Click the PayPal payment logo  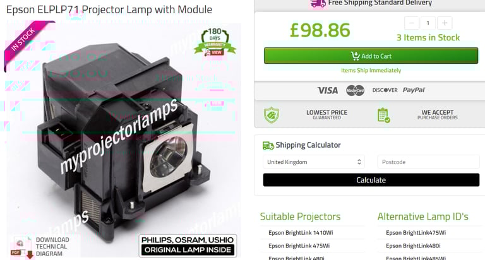pos(414,90)
